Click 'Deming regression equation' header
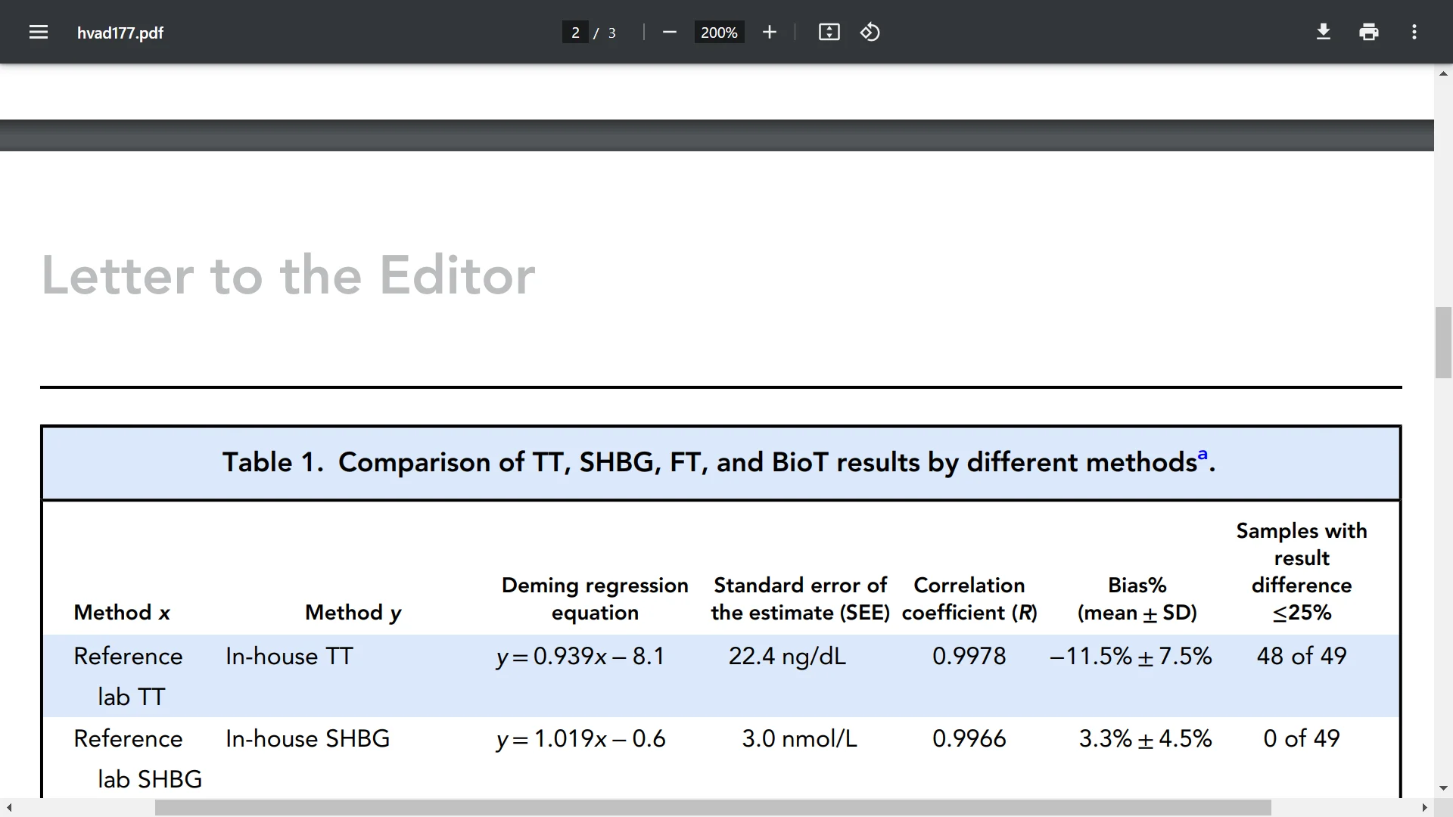Screen dimensions: 1453x817 595,598
